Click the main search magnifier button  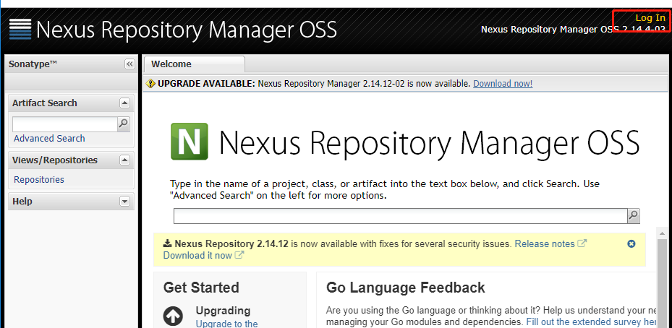coord(634,216)
